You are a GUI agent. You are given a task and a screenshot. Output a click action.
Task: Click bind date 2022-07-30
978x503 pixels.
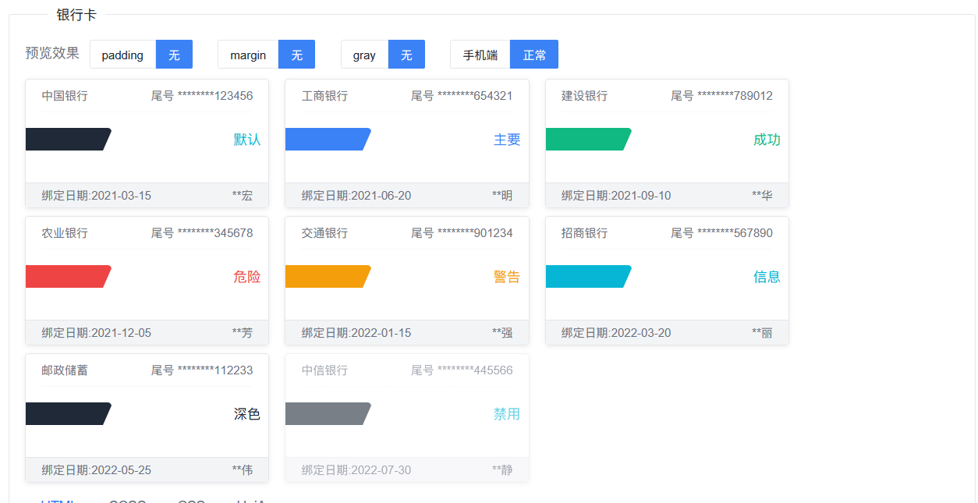356,470
